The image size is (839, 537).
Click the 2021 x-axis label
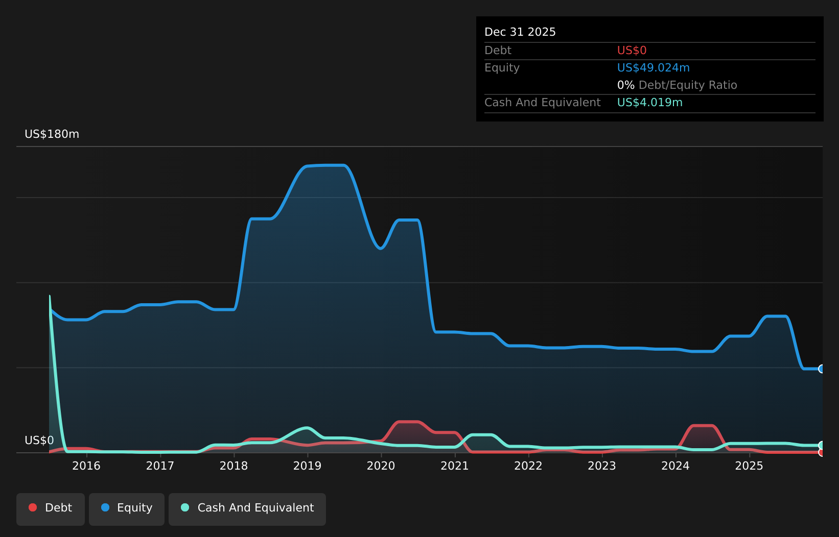454,466
